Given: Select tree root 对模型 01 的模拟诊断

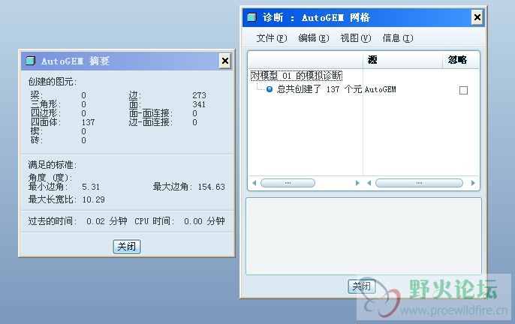Looking at the screenshot, I should [297, 76].
